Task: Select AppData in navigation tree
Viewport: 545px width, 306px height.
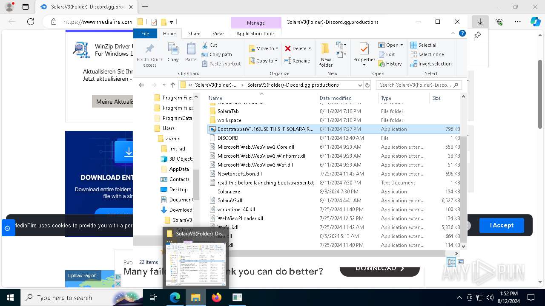Action: (x=174, y=169)
